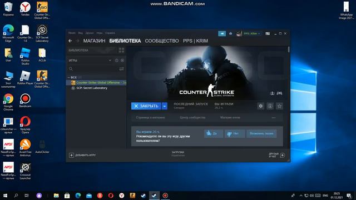Select Roblox Studio desktop icon
The image size is (356, 200).
pyautogui.click(x=25, y=56)
